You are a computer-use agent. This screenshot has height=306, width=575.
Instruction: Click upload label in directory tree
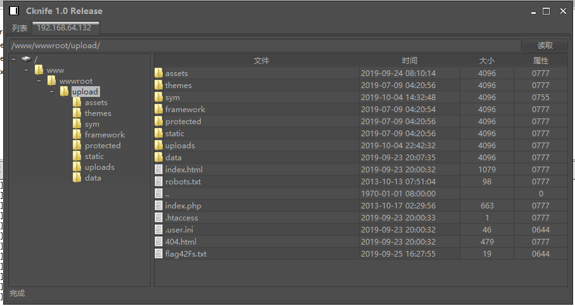[85, 92]
